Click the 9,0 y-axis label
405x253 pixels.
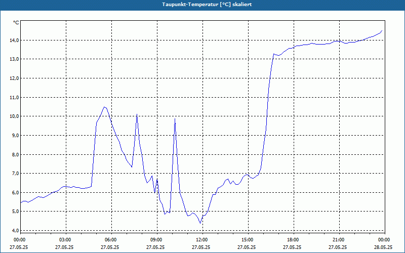pyautogui.click(x=15, y=135)
